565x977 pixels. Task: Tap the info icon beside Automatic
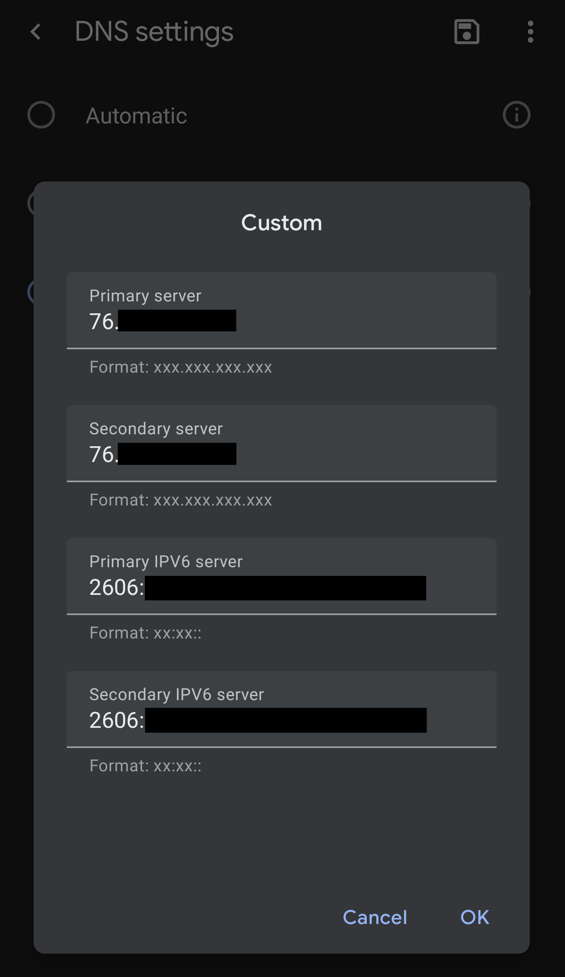click(516, 115)
